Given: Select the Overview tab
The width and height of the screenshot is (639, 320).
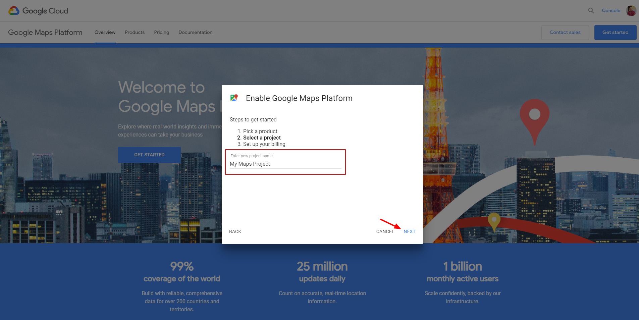Looking at the screenshot, I should tap(105, 33).
